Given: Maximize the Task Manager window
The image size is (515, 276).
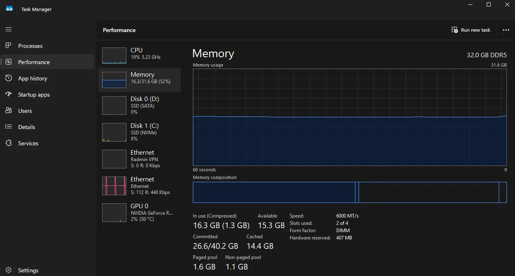Looking at the screenshot, I should [x=489, y=4].
